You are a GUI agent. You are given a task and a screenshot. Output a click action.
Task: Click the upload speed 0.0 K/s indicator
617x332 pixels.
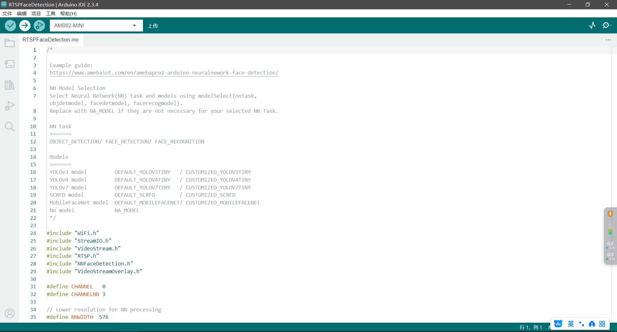tap(610, 245)
